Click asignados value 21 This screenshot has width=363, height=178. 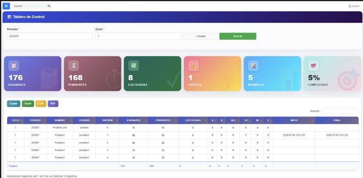click(x=134, y=157)
